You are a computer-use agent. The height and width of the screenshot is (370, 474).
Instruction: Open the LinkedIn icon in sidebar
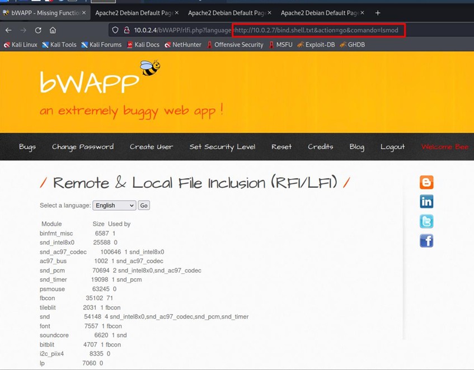coord(426,202)
